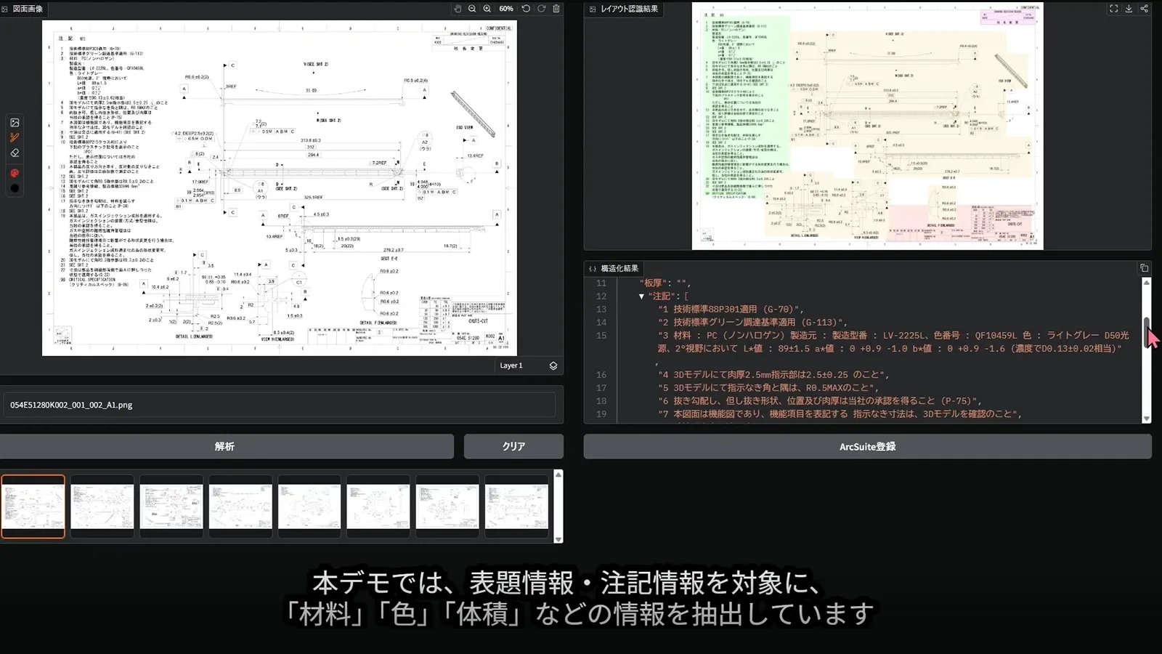Click the "板厚" key in JSON

653,283
